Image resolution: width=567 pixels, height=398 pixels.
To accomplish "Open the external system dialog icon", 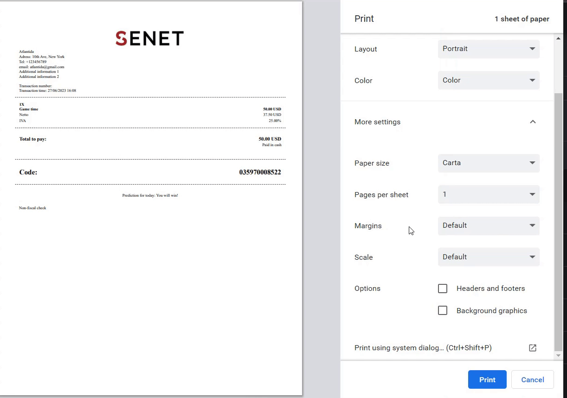I will [x=532, y=348].
